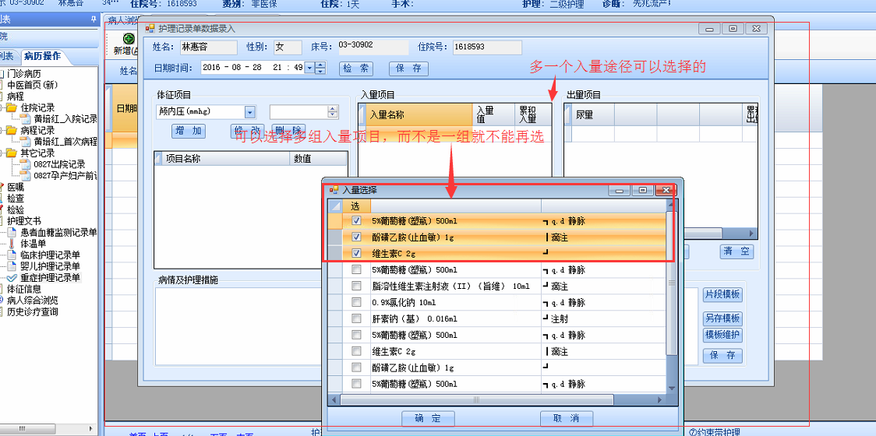876x436 pixels.
Task: Open 病人综合浏览 in the tree
Action: (33, 301)
